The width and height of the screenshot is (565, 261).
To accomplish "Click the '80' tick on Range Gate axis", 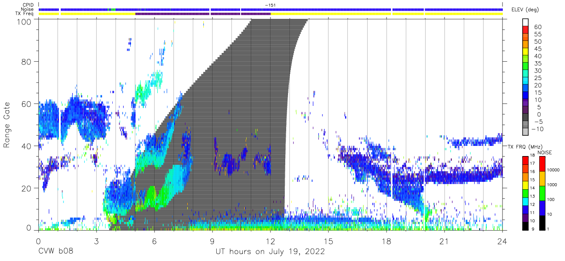I will 26,62.
